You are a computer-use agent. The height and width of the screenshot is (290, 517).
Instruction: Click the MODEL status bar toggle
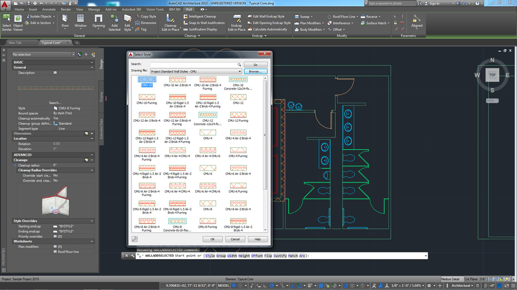[x=223, y=286]
